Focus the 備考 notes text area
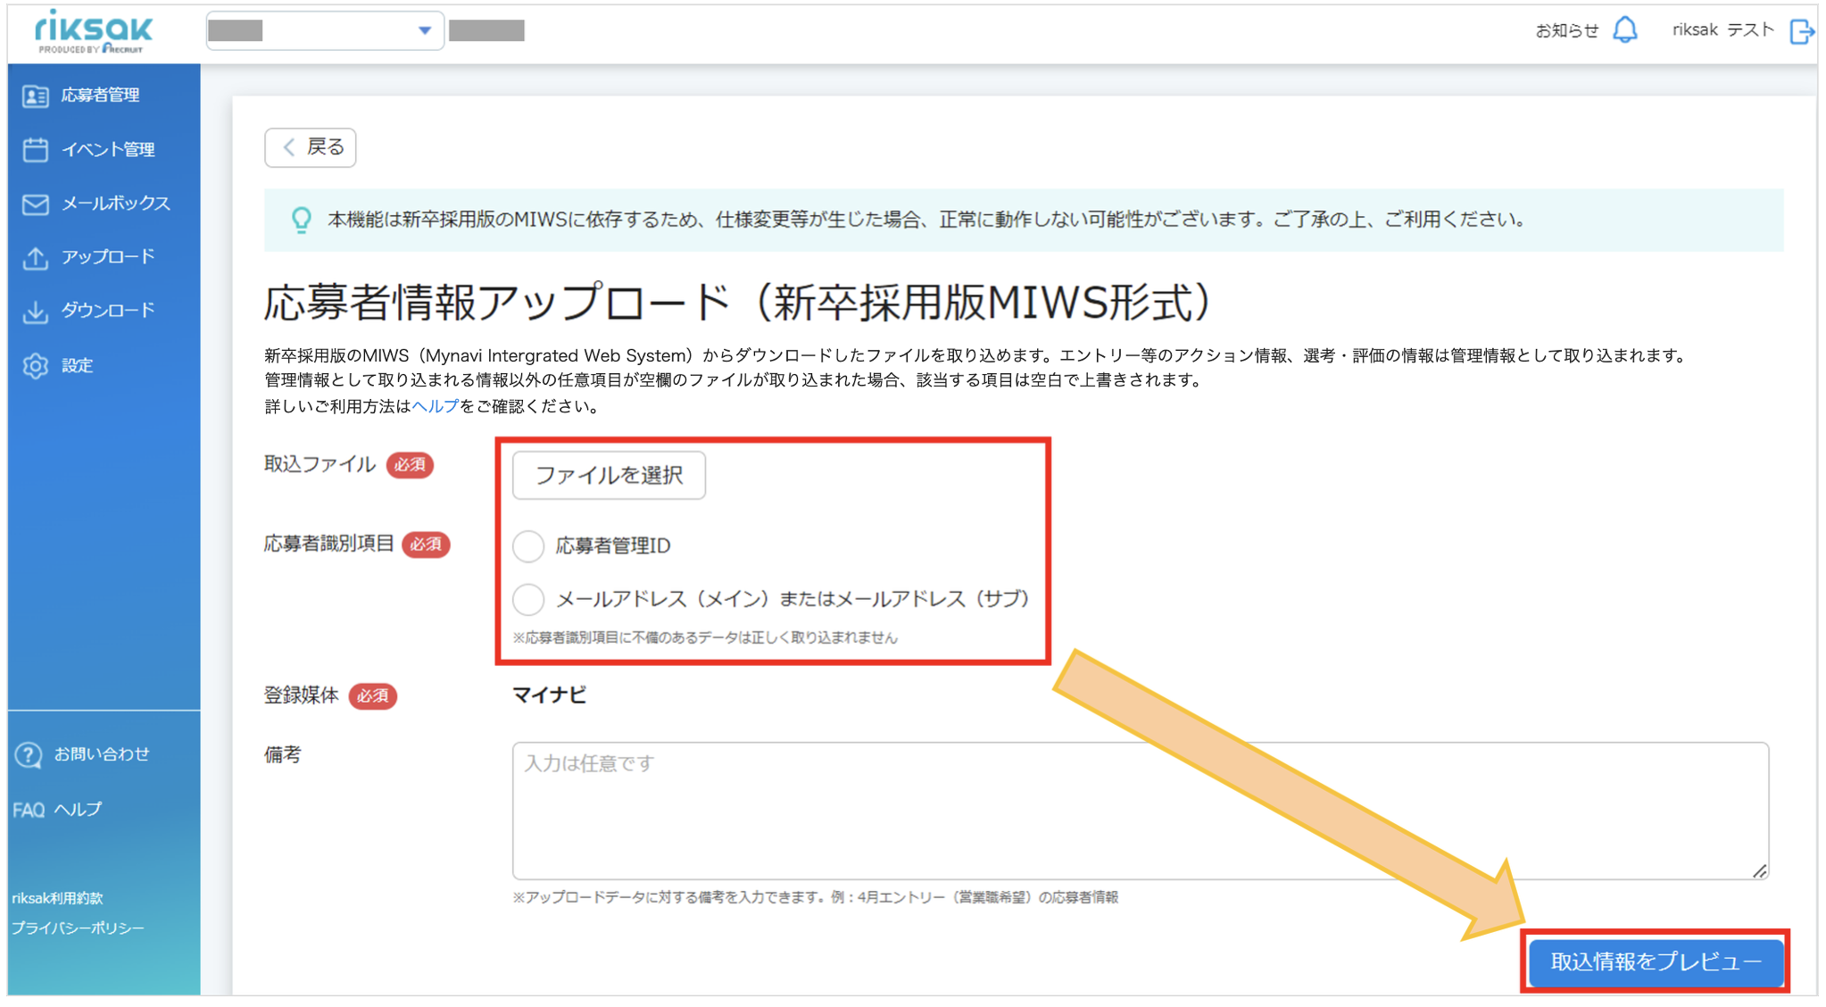This screenshot has height=1007, width=1826. coord(1140,811)
